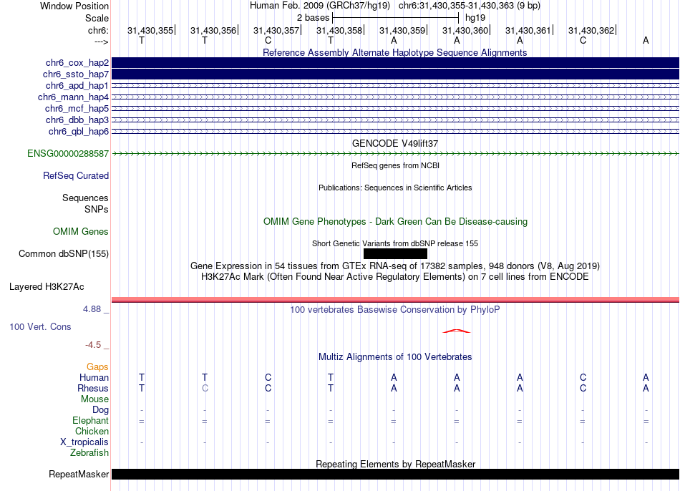Click 'Multiz Alignments of 100 Vertebrates' title
This screenshot has height=491, width=680.
click(395, 357)
